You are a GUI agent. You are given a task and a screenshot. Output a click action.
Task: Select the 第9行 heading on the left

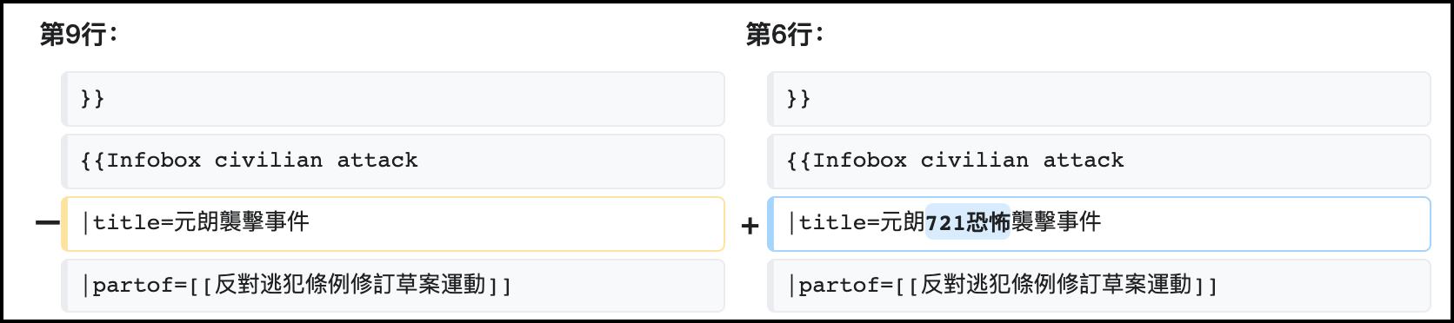[78, 35]
